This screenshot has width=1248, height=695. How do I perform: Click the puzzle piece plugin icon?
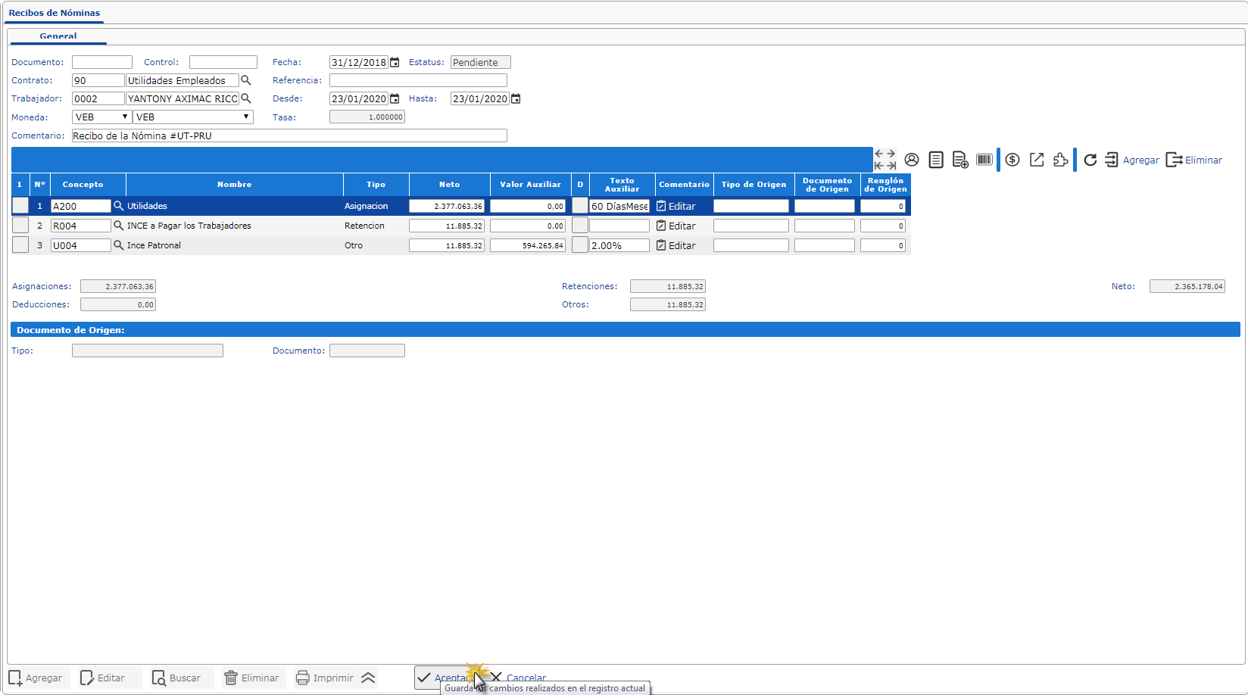pos(1061,160)
